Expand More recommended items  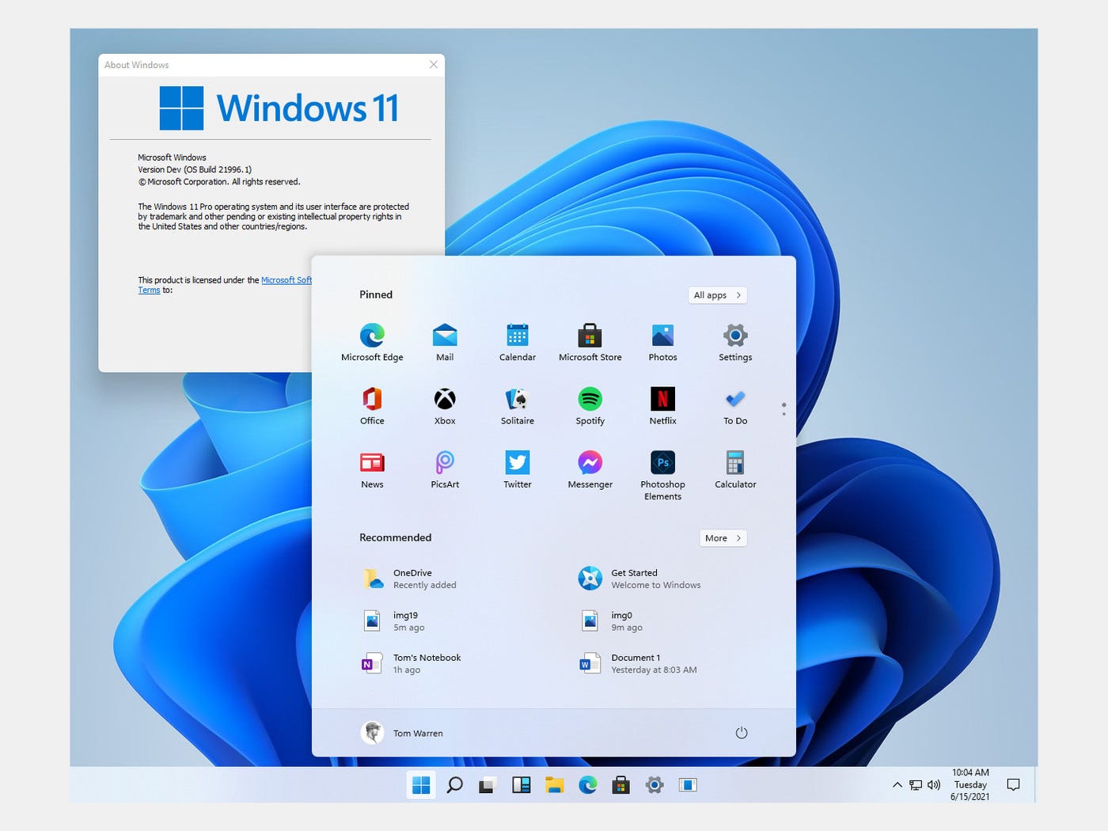(x=722, y=537)
